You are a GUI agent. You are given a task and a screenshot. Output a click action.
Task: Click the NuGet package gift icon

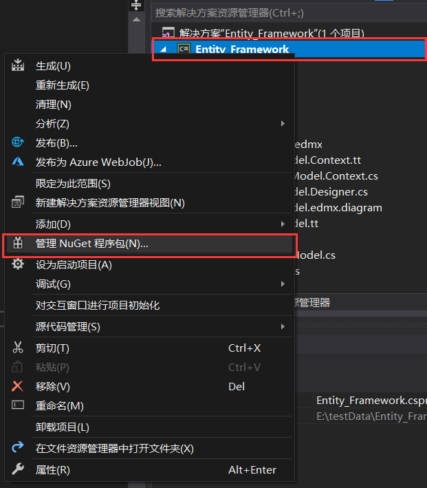(18, 243)
